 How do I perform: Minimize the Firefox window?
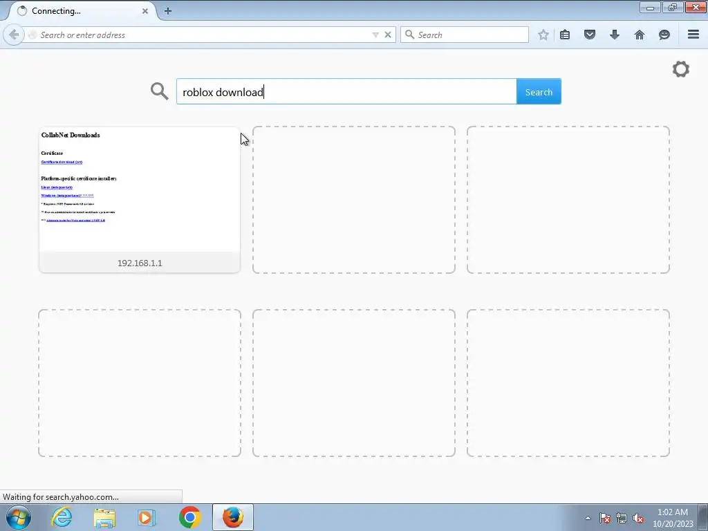(x=650, y=7)
